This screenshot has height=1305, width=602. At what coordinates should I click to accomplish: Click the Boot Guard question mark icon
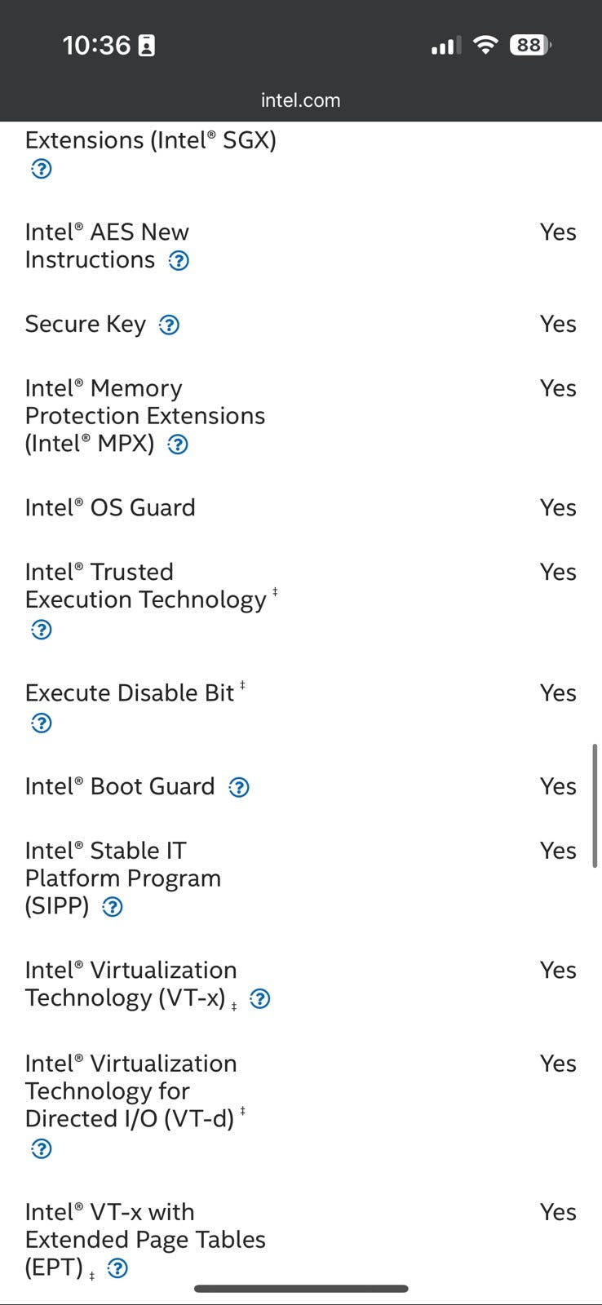(239, 788)
